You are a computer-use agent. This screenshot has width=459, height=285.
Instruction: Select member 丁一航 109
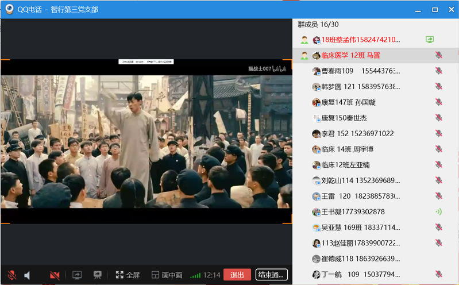(376, 274)
